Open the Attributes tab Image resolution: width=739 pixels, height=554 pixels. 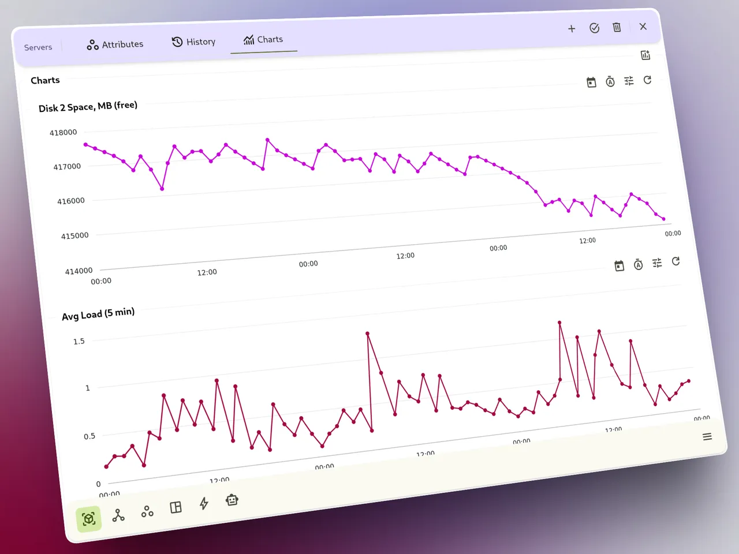click(115, 44)
